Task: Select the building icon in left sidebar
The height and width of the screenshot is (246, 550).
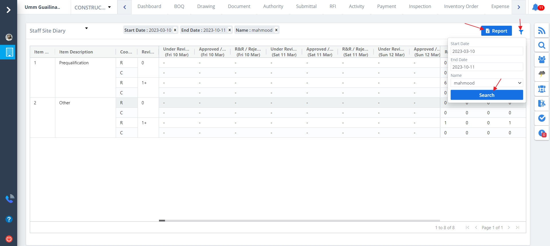Action: tap(9, 52)
